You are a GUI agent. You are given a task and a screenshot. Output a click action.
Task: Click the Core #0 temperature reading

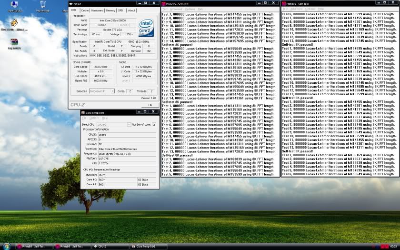click(117, 180)
